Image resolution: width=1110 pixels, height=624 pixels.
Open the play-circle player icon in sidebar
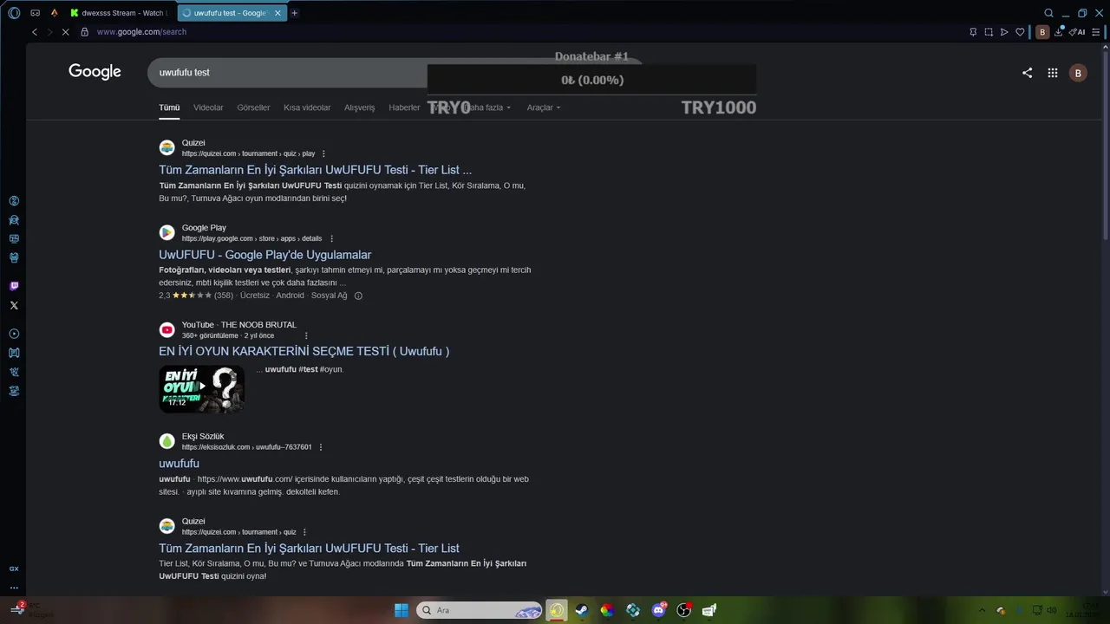pyautogui.click(x=14, y=334)
